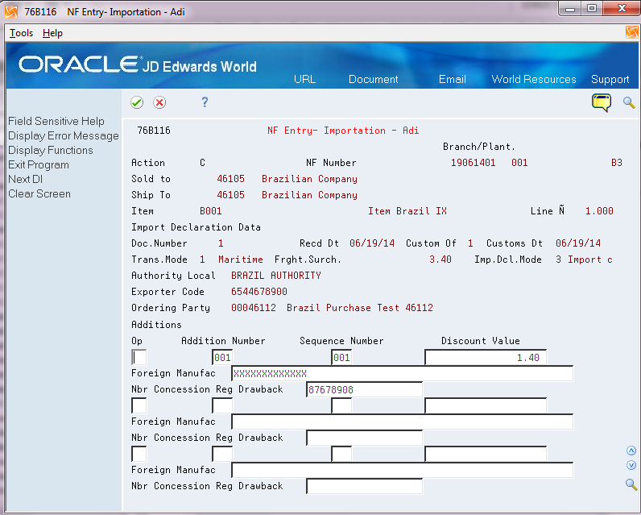Image resolution: width=641 pixels, height=515 pixels.
Task: Open the blue question mark help icon
Action: (205, 102)
